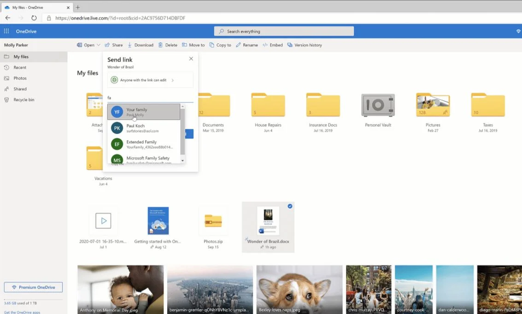
Task: Open the Photos.zip file
Action: tap(213, 221)
